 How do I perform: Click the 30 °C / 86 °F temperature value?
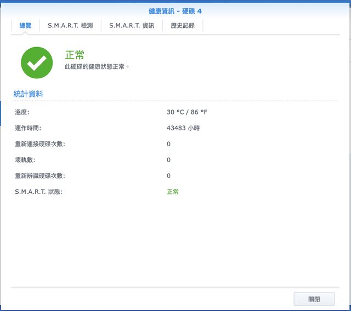coord(187,112)
